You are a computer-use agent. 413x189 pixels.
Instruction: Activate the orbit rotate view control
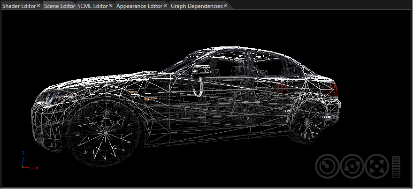(x=352, y=166)
